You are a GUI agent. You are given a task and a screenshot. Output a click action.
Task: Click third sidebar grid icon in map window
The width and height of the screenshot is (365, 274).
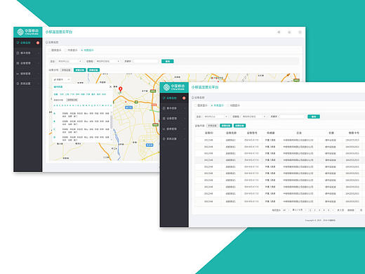(x=18, y=63)
